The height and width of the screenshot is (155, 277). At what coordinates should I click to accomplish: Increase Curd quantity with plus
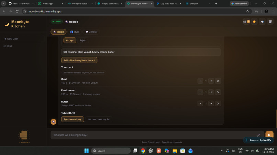pos(211,81)
